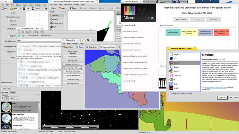Open the Kanji Browser in Kiten

(x=46, y=36)
